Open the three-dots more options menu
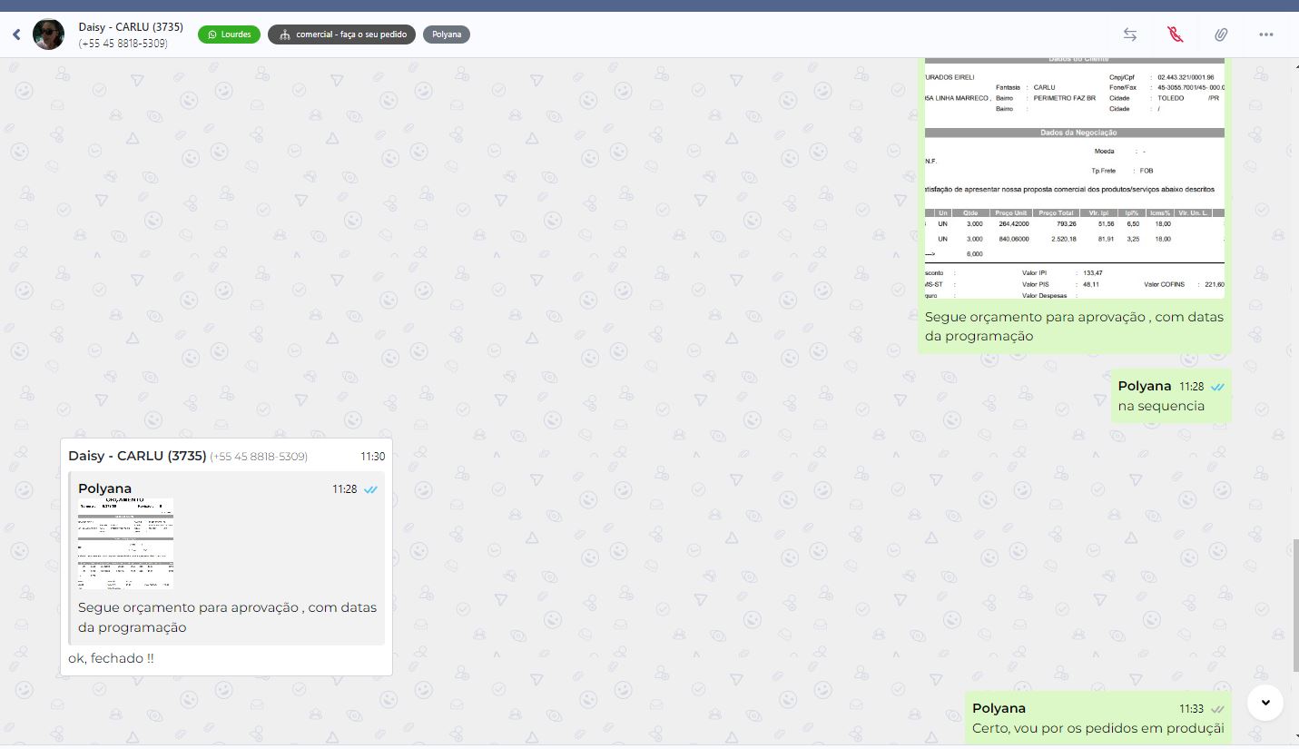1299x749 pixels. click(1266, 34)
